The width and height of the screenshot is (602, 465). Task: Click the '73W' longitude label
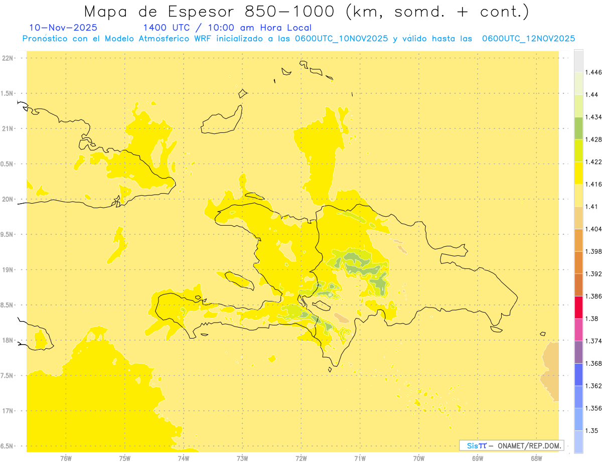(242, 458)
